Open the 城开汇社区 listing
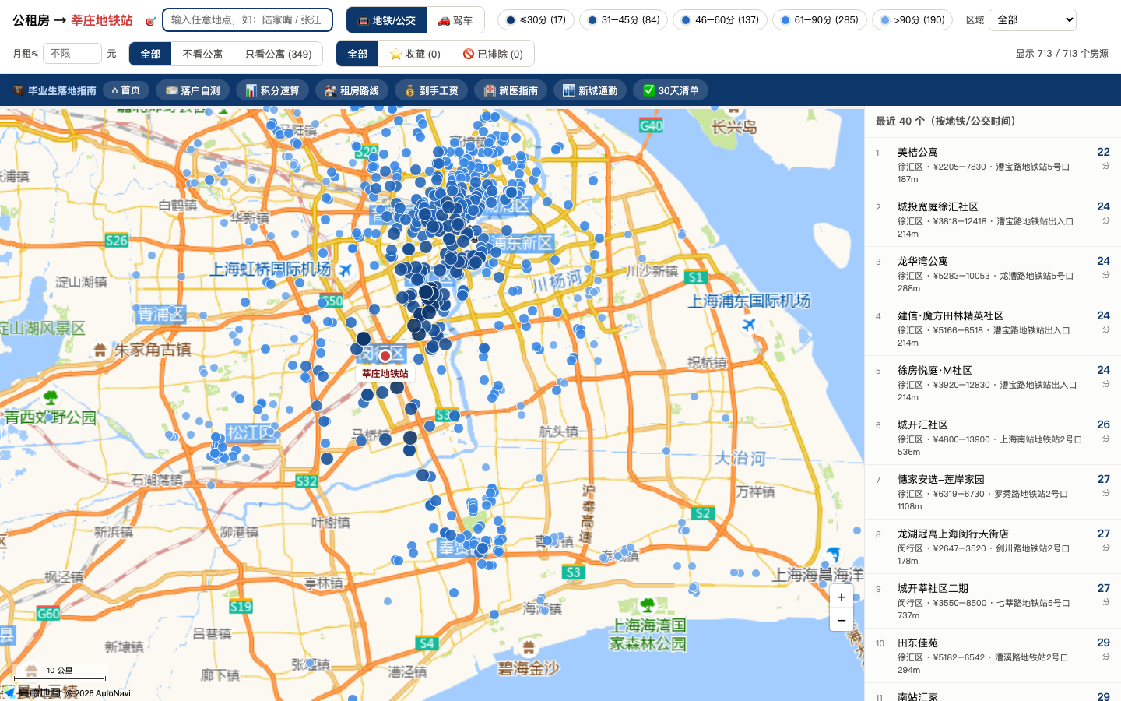Viewport: 1121px width, 701px height. [x=993, y=438]
